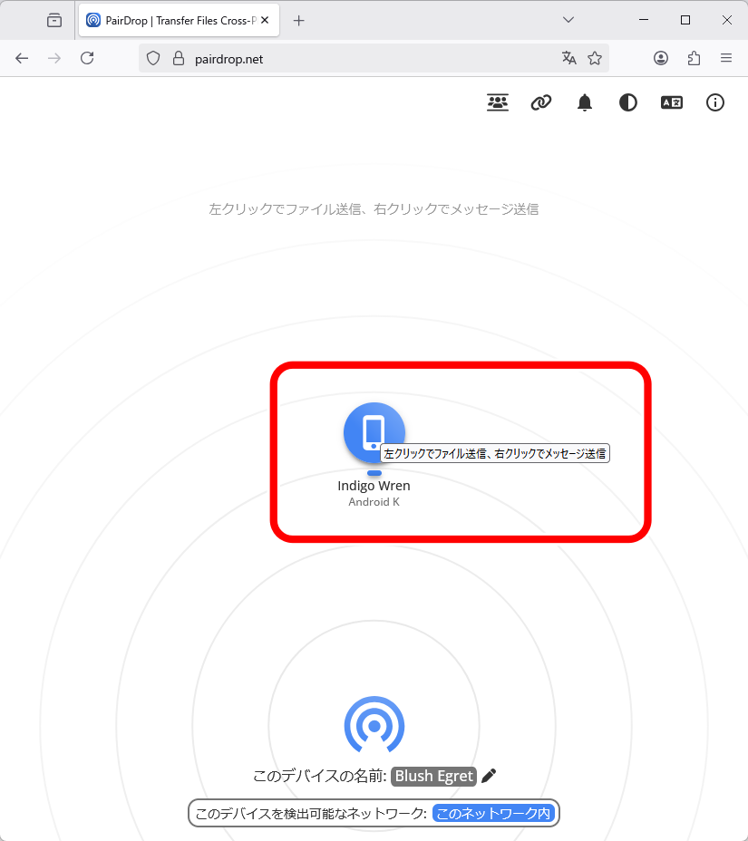The width and height of the screenshot is (748, 841).
Task: Click the このネットワーク内 network badge
Action: pos(493,814)
